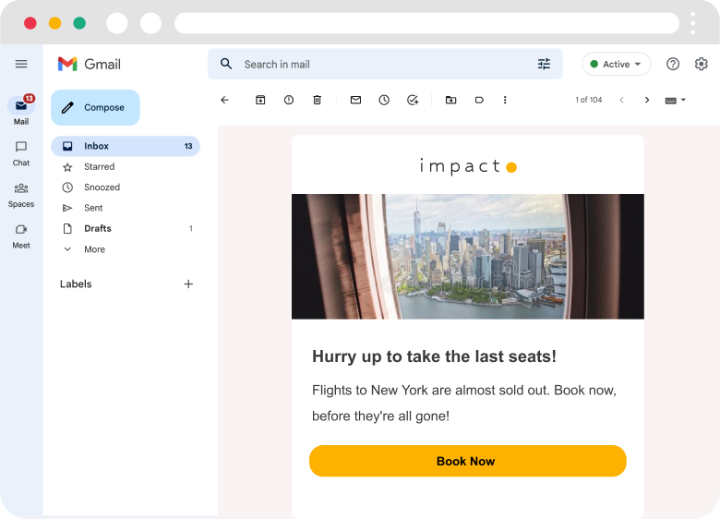Click the Book Now button

[x=468, y=461]
